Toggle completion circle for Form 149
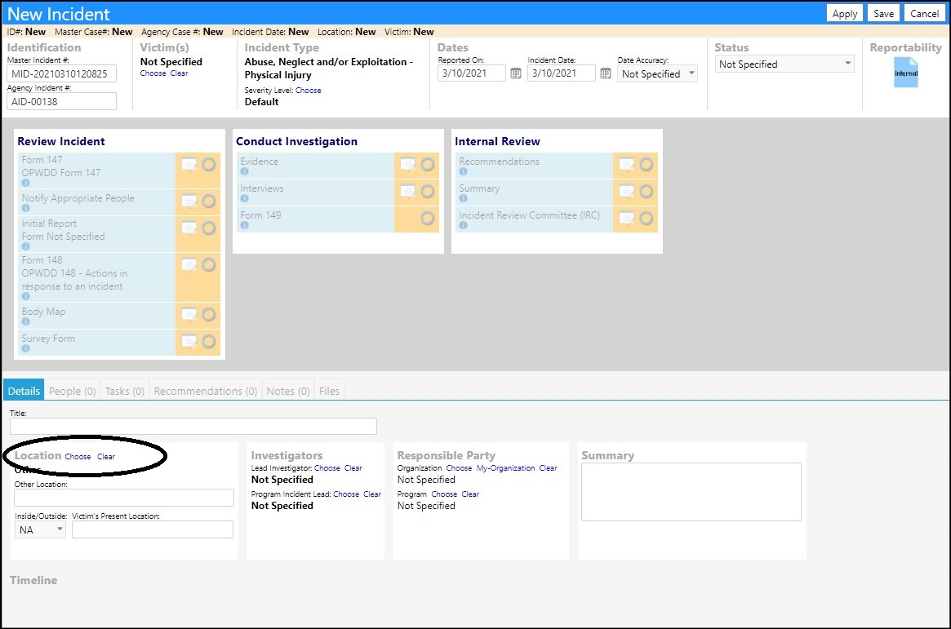Viewport: 951px width, 629px height. 428,218
